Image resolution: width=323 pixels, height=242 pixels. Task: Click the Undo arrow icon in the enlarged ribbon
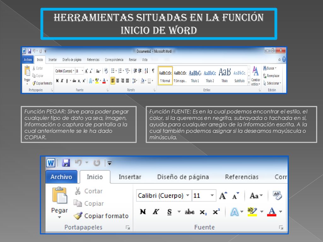(79, 163)
